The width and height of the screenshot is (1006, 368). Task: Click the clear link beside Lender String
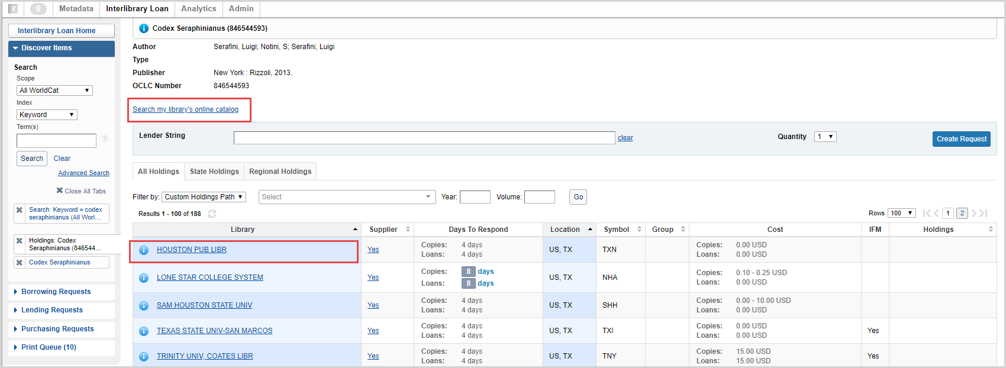click(x=625, y=138)
